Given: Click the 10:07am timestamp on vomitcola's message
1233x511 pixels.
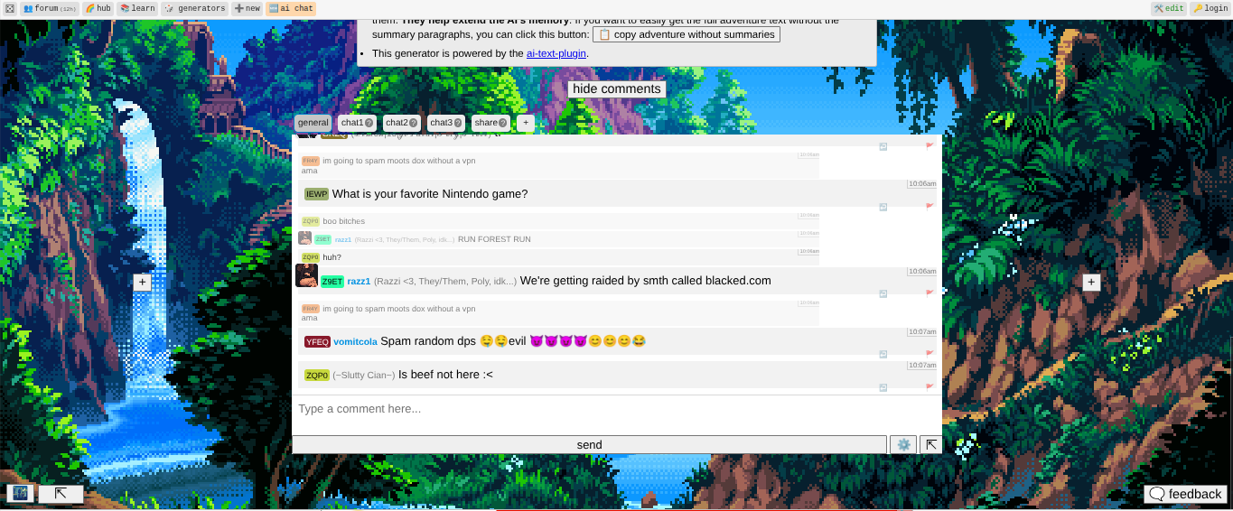Looking at the screenshot, I should pos(922,332).
